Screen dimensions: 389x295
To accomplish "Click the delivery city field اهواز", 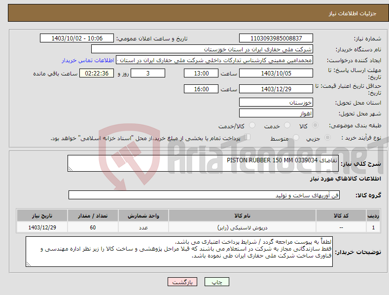I will pyautogui.click(x=276, y=113).
